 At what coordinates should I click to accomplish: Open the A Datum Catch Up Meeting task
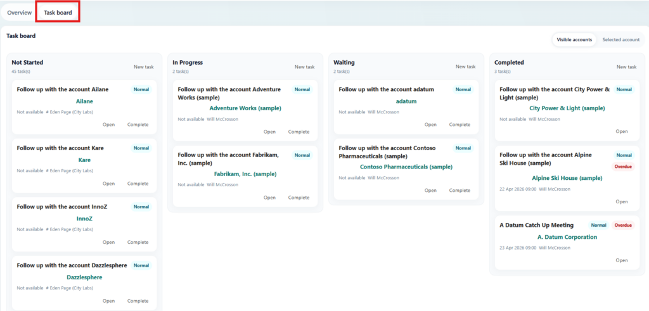click(622, 260)
